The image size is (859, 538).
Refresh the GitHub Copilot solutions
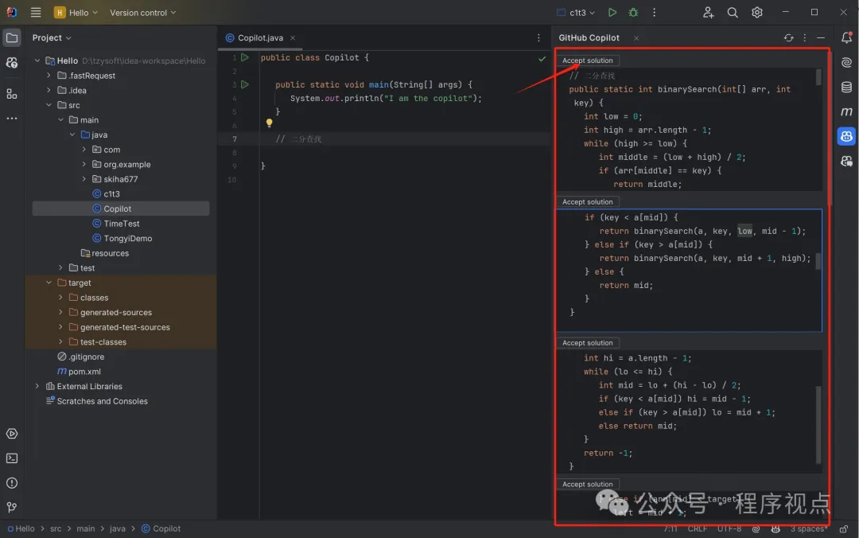tap(788, 38)
